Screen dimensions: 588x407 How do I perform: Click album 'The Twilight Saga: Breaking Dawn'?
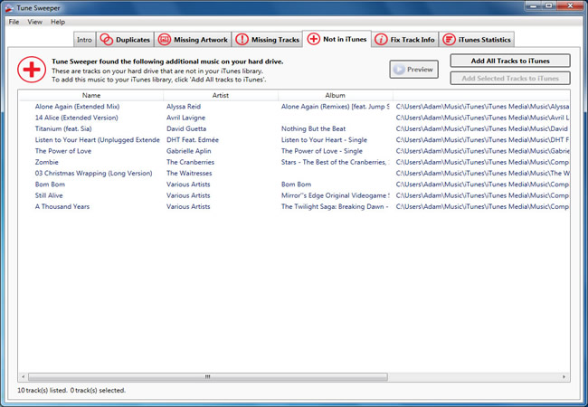tap(335, 206)
